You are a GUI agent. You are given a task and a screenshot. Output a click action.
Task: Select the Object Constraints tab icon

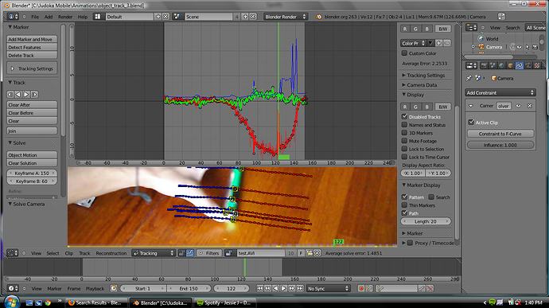(x=519, y=65)
